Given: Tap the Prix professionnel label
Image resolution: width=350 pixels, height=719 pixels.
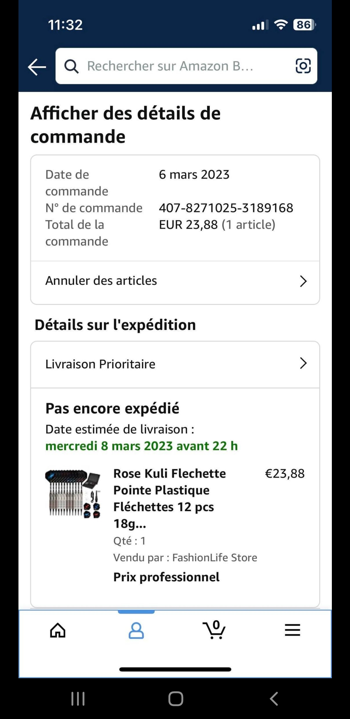Looking at the screenshot, I should click(x=166, y=577).
